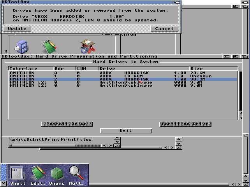Click the Size column header

pos(213,68)
